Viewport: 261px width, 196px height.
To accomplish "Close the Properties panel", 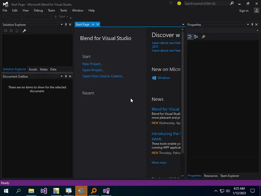I will point(256,24).
